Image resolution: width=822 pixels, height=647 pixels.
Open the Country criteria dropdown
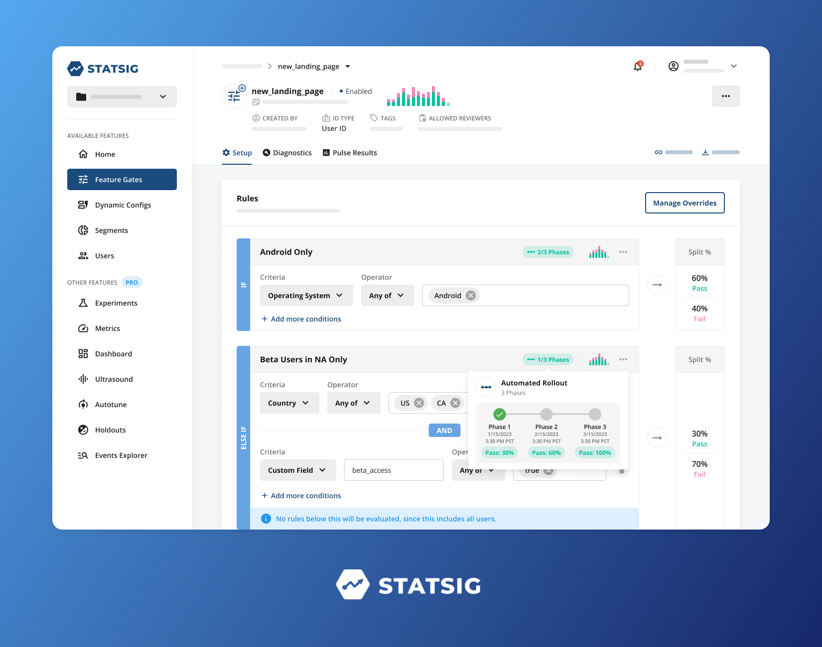tap(289, 403)
